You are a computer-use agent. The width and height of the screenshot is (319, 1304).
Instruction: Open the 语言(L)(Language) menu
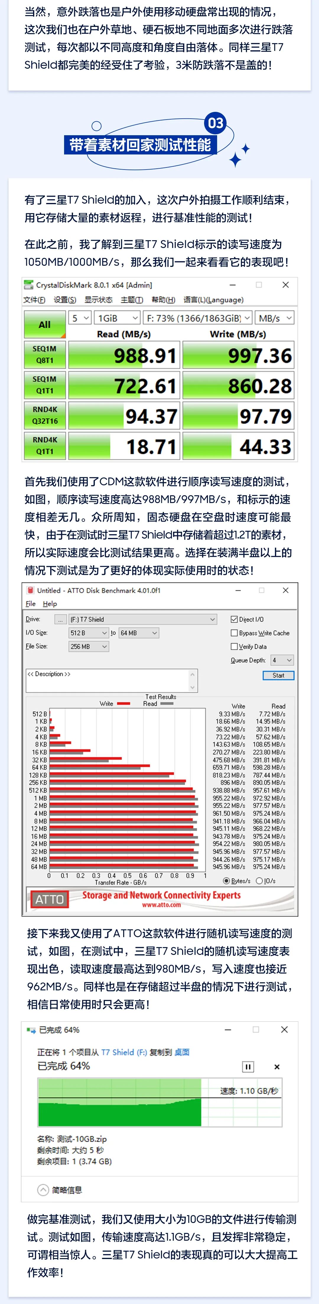click(x=213, y=300)
